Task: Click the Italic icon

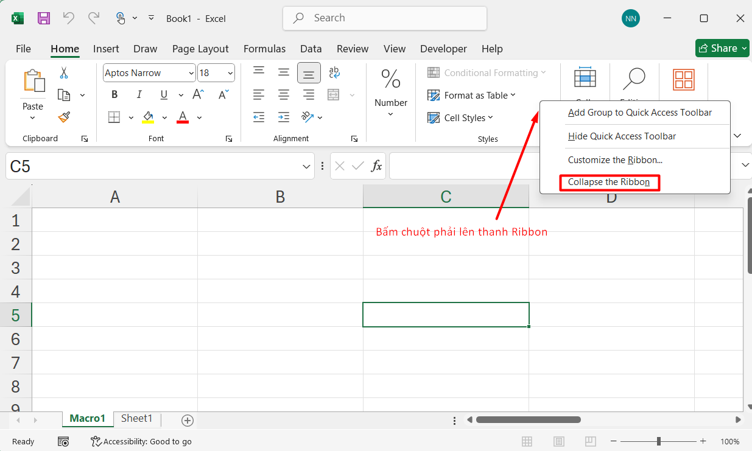Action: tap(138, 94)
